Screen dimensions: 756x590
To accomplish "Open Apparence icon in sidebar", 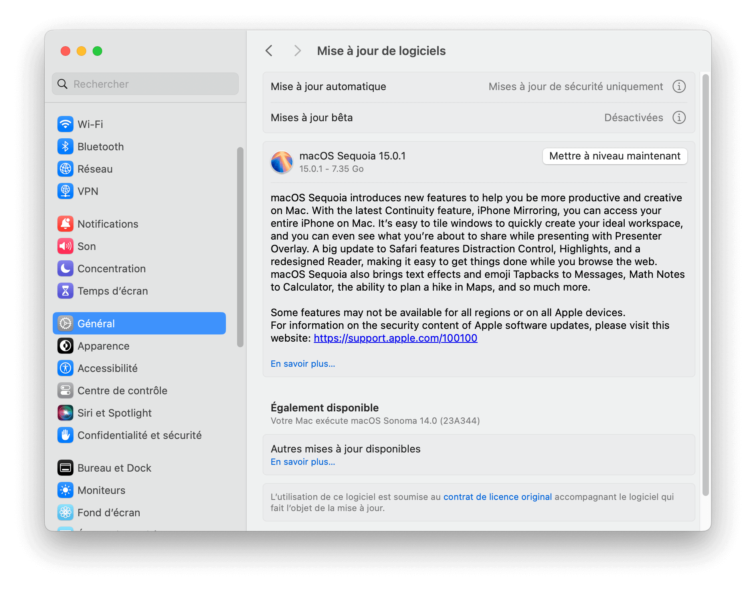I will [65, 346].
